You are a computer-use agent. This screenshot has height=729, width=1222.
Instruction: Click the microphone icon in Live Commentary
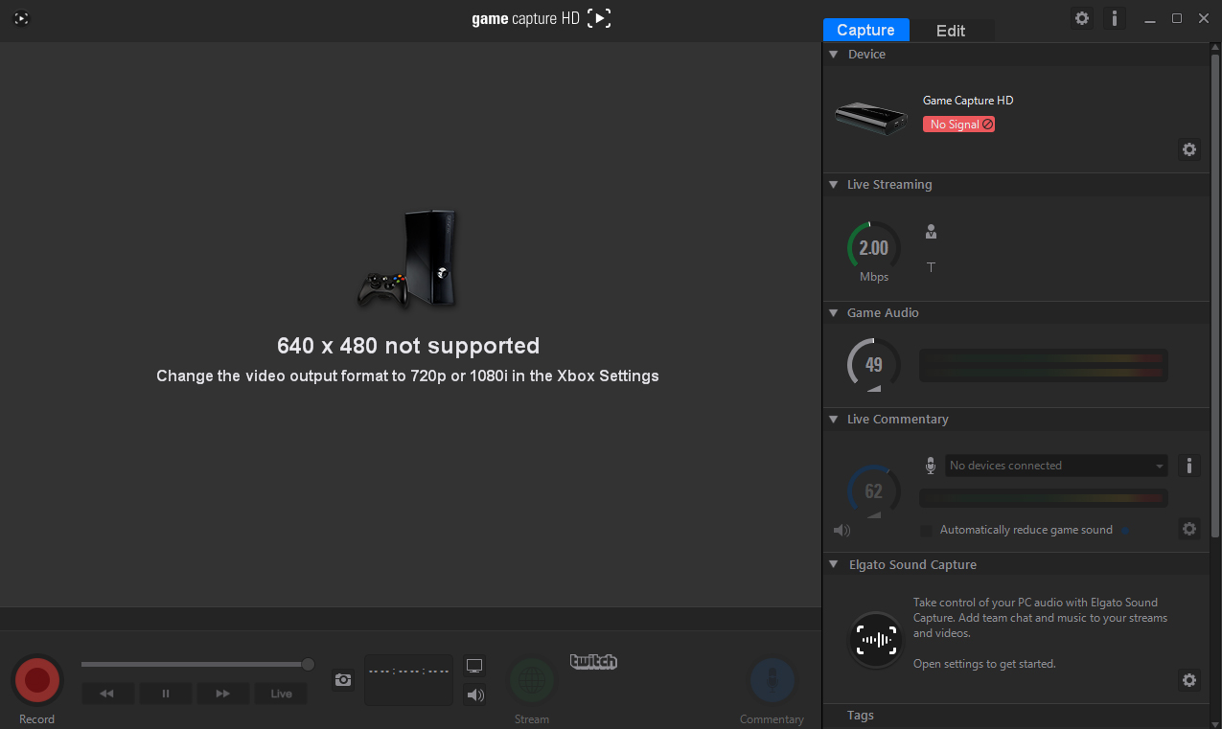coord(930,466)
